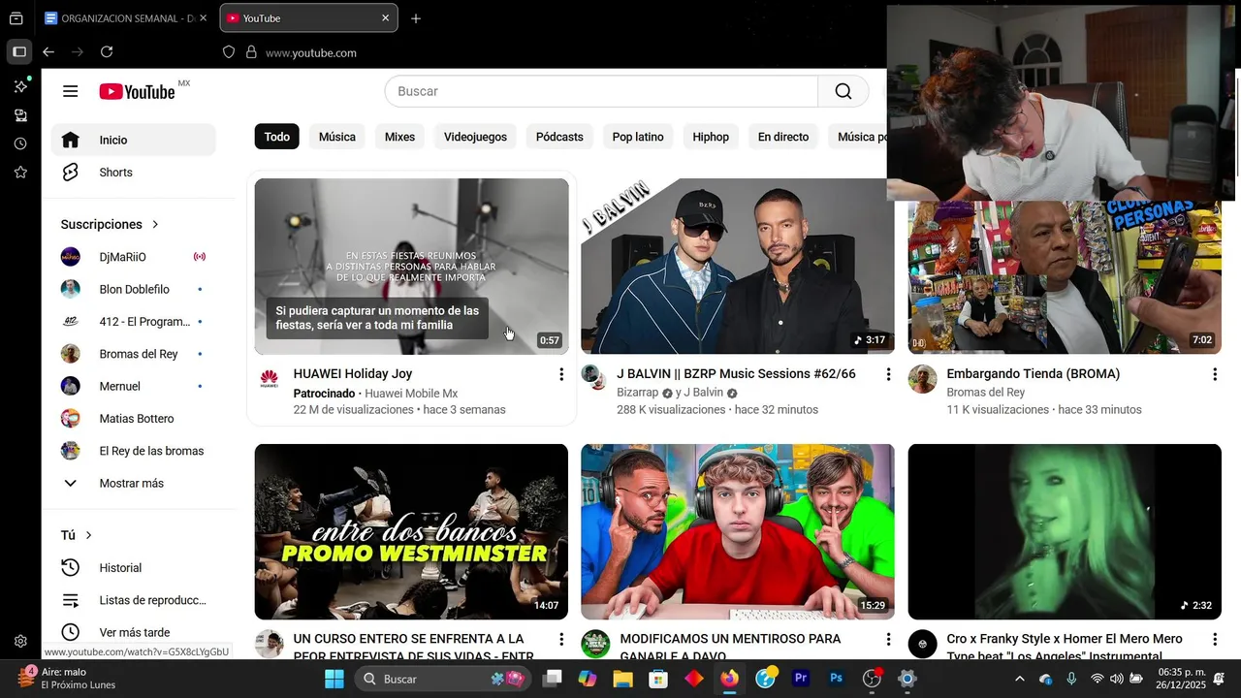The width and height of the screenshot is (1241, 698).
Task: Launch Photoshop from taskbar
Action: click(x=836, y=679)
